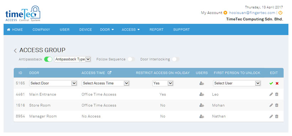Open the REPORT menu item

click(156, 29)
